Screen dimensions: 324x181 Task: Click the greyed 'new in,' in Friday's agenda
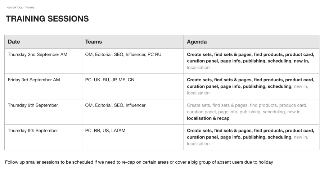tap(301, 86)
